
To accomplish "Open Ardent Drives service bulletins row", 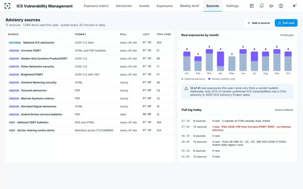I will [90, 114].
